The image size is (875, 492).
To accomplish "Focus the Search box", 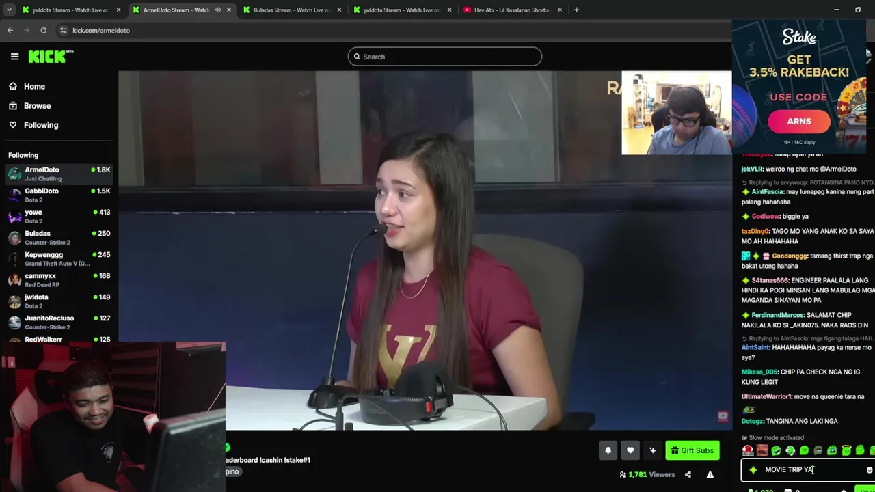I will click(444, 57).
